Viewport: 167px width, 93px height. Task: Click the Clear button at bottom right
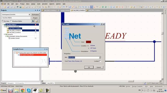coord(161,83)
